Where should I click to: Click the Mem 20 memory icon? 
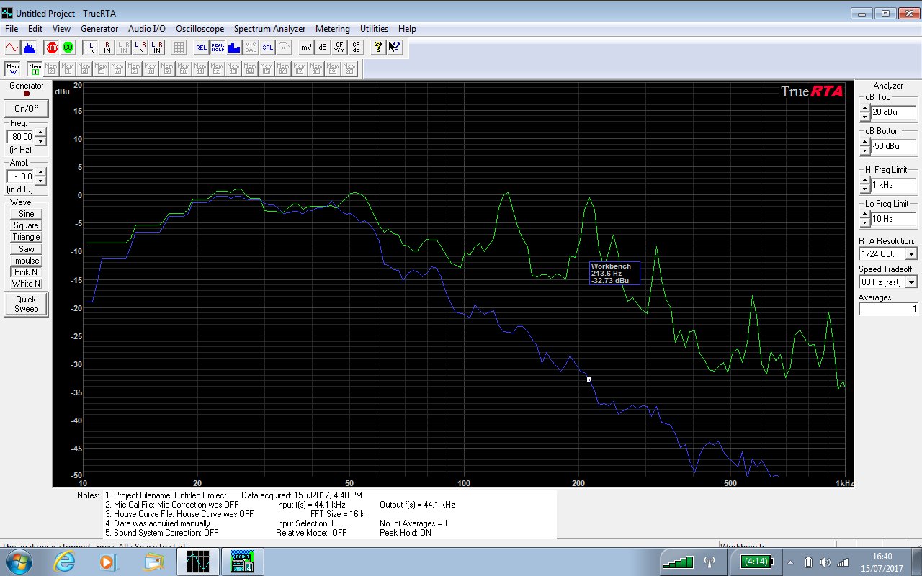(349, 69)
